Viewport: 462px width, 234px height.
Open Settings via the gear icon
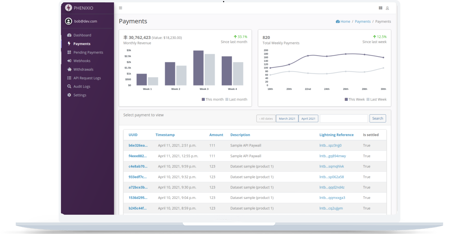[69, 95]
